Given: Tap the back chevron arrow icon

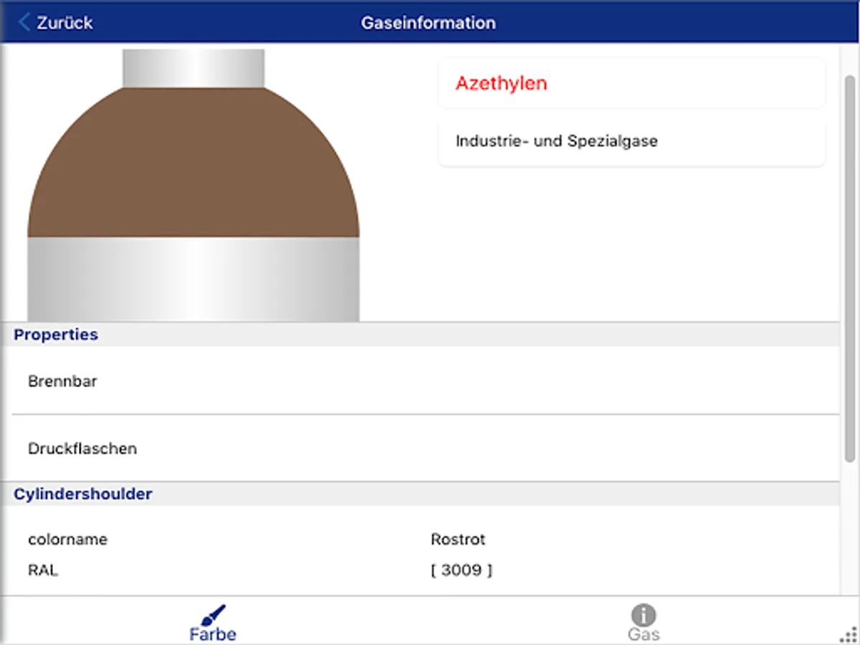Looking at the screenshot, I should click(x=24, y=22).
